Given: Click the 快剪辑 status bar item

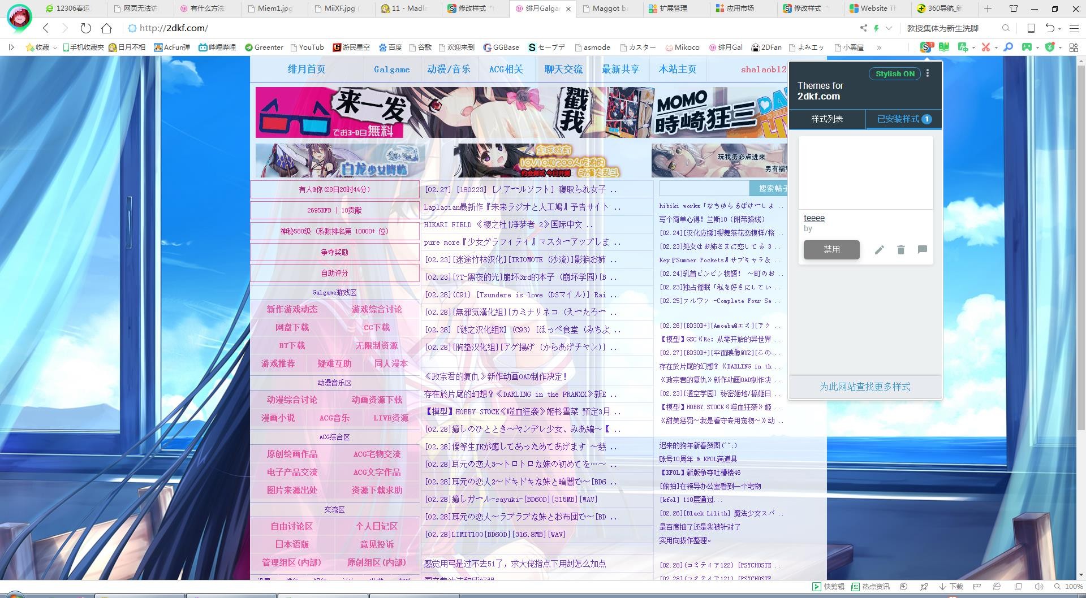Looking at the screenshot, I should tap(829, 587).
